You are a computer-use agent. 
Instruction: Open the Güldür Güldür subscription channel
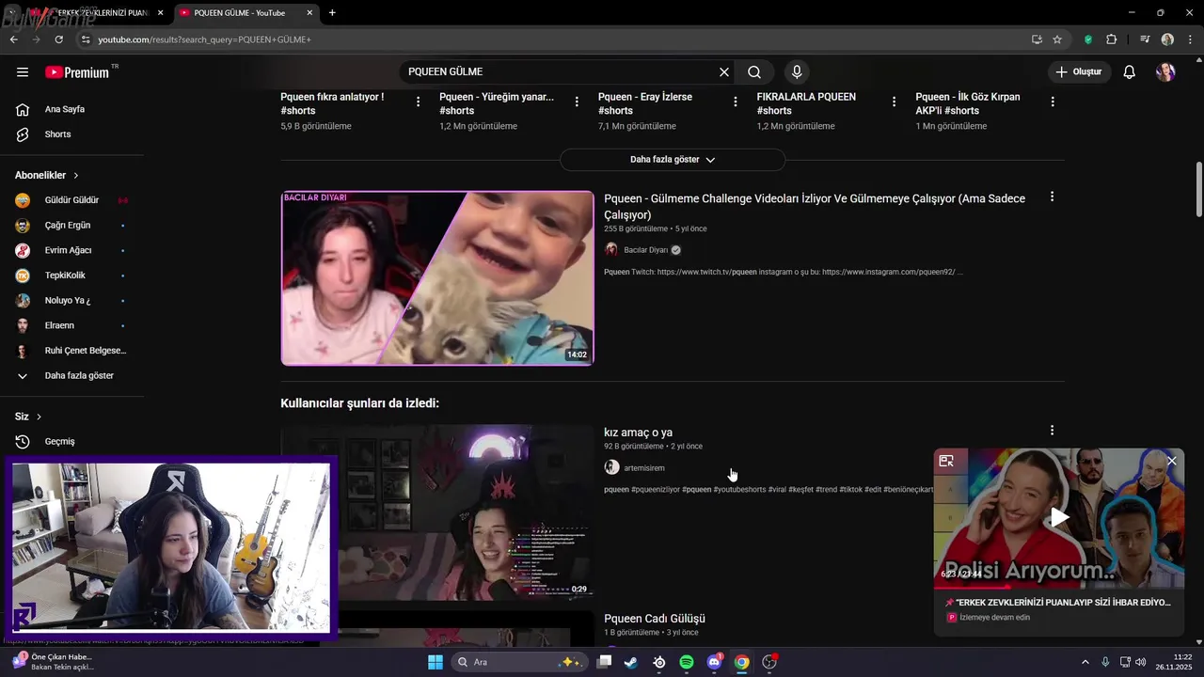[71, 200]
